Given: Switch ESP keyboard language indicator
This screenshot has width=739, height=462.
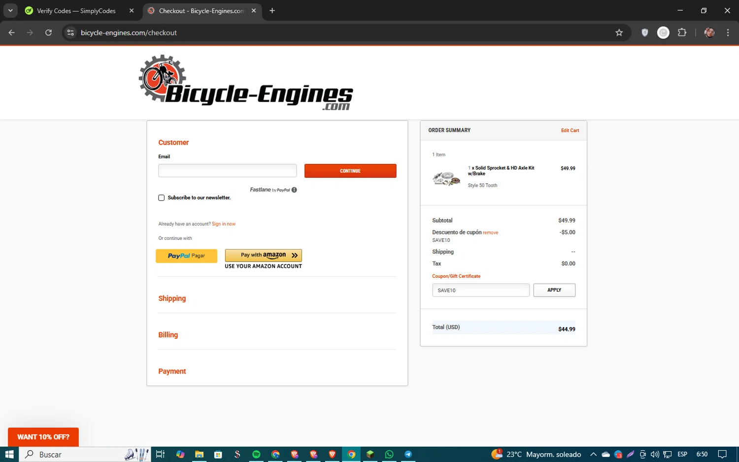Looking at the screenshot, I should coord(682,454).
